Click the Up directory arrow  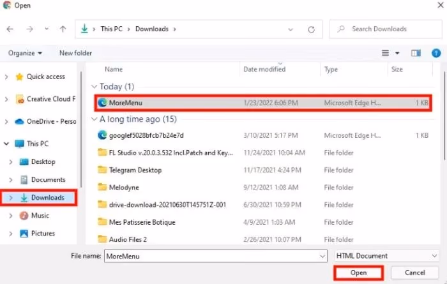click(63, 29)
